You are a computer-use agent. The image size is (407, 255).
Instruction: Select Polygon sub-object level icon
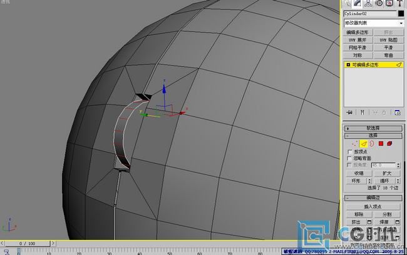(381, 144)
